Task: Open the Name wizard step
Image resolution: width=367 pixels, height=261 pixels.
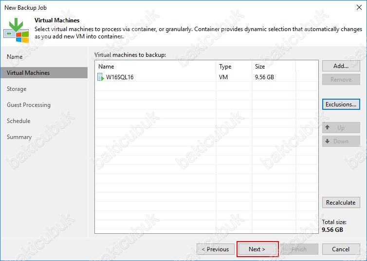Action: 15,57
